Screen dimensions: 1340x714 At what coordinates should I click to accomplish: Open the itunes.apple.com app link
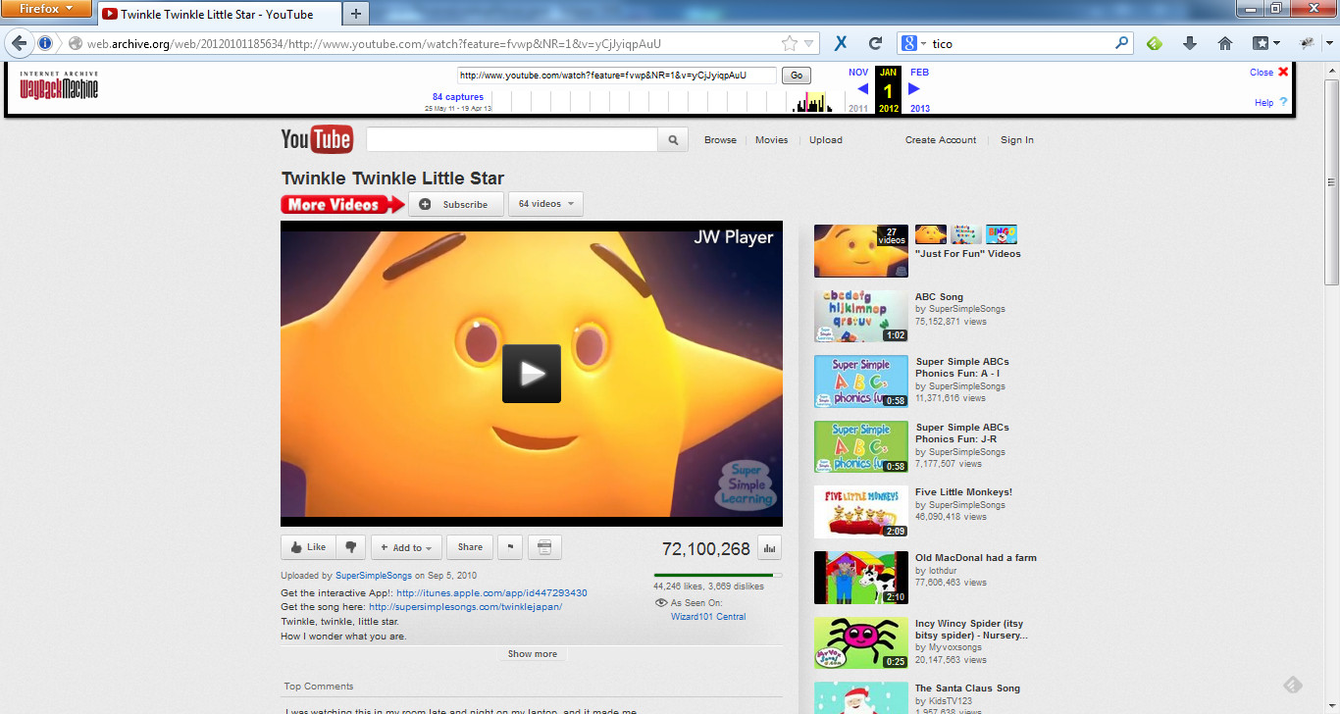[491, 593]
